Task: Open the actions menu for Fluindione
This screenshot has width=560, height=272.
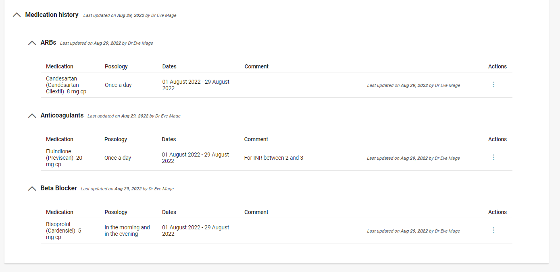Action: (x=494, y=157)
